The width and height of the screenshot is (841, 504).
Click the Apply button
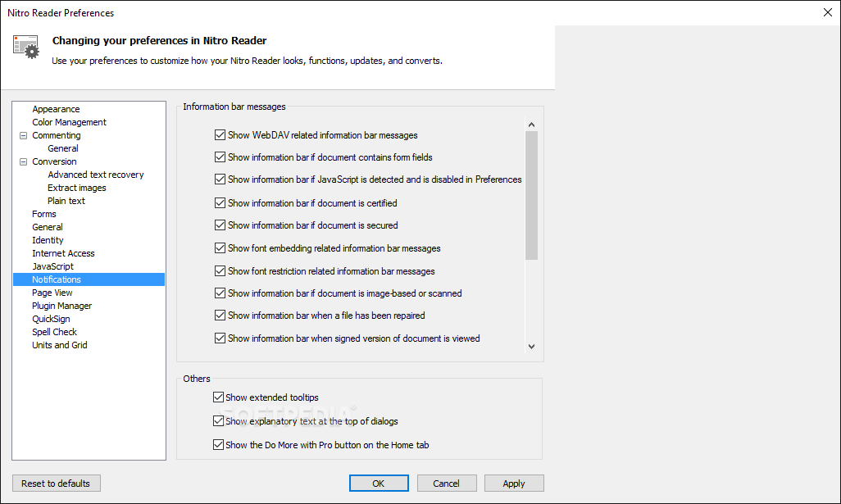514,483
